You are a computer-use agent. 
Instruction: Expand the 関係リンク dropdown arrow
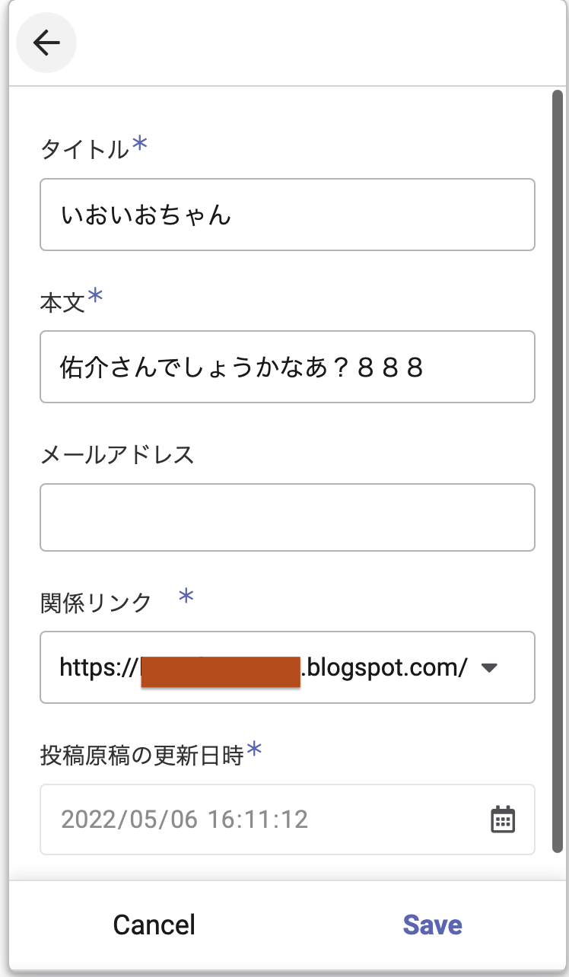(489, 668)
